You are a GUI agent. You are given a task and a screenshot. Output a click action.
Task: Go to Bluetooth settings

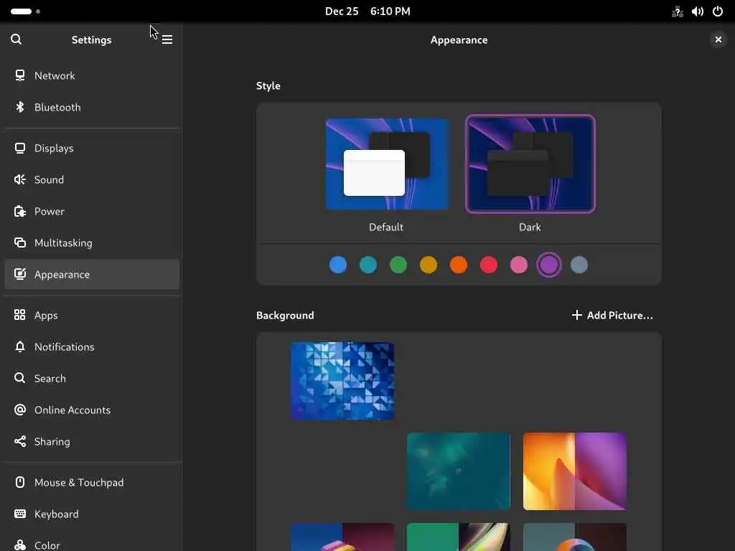[x=92, y=108]
